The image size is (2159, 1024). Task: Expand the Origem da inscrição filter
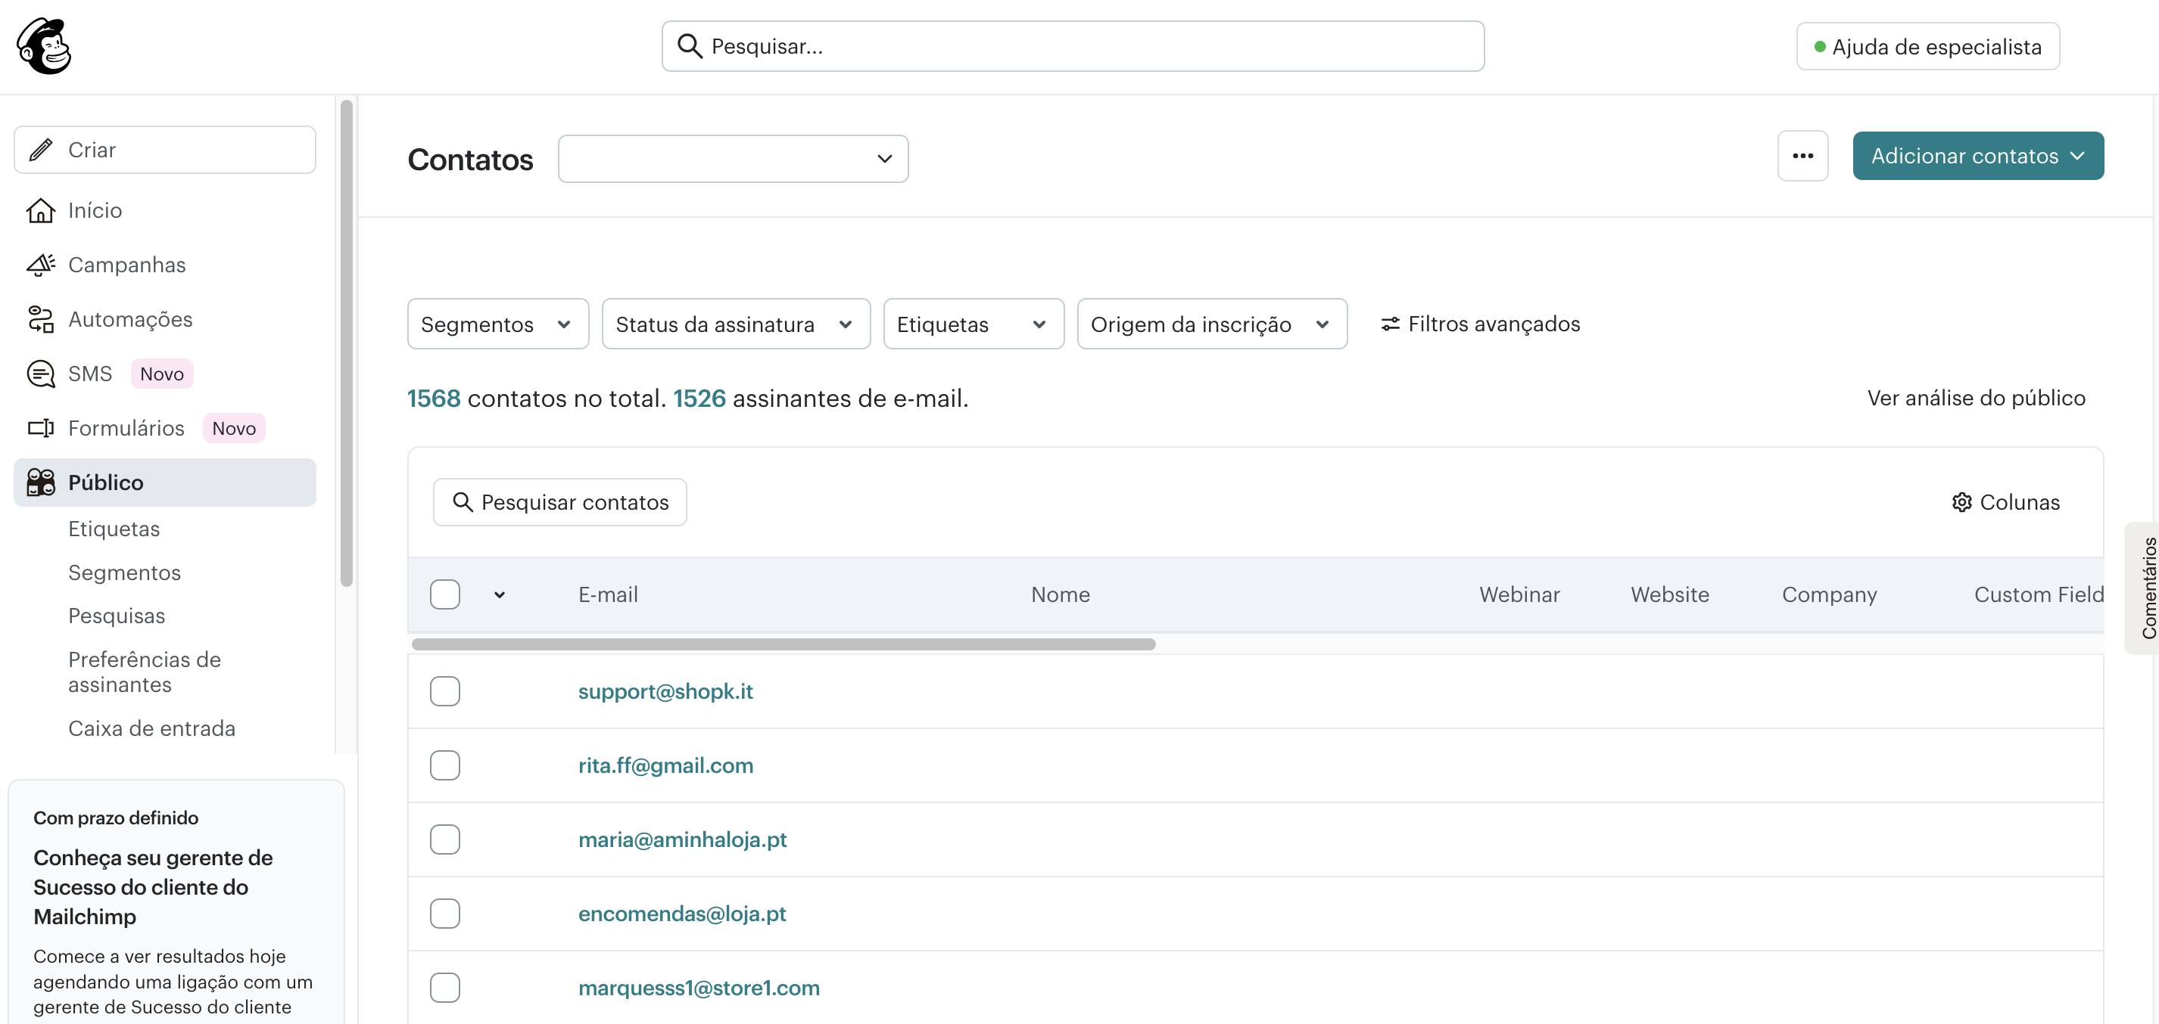1210,324
